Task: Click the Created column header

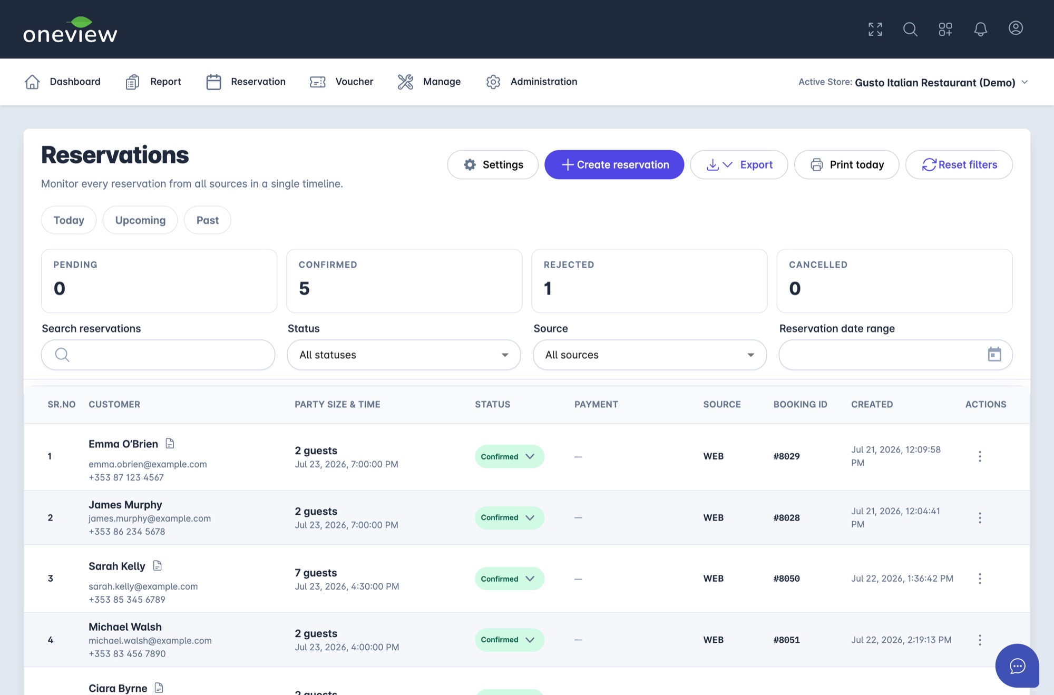Action: [x=872, y=404]
